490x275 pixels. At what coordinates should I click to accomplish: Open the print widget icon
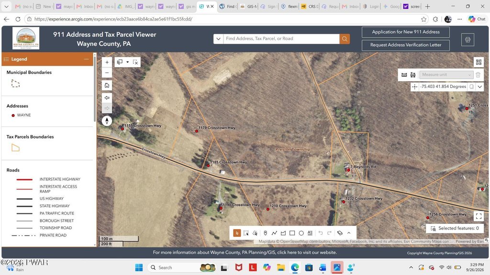click(468, 40)
